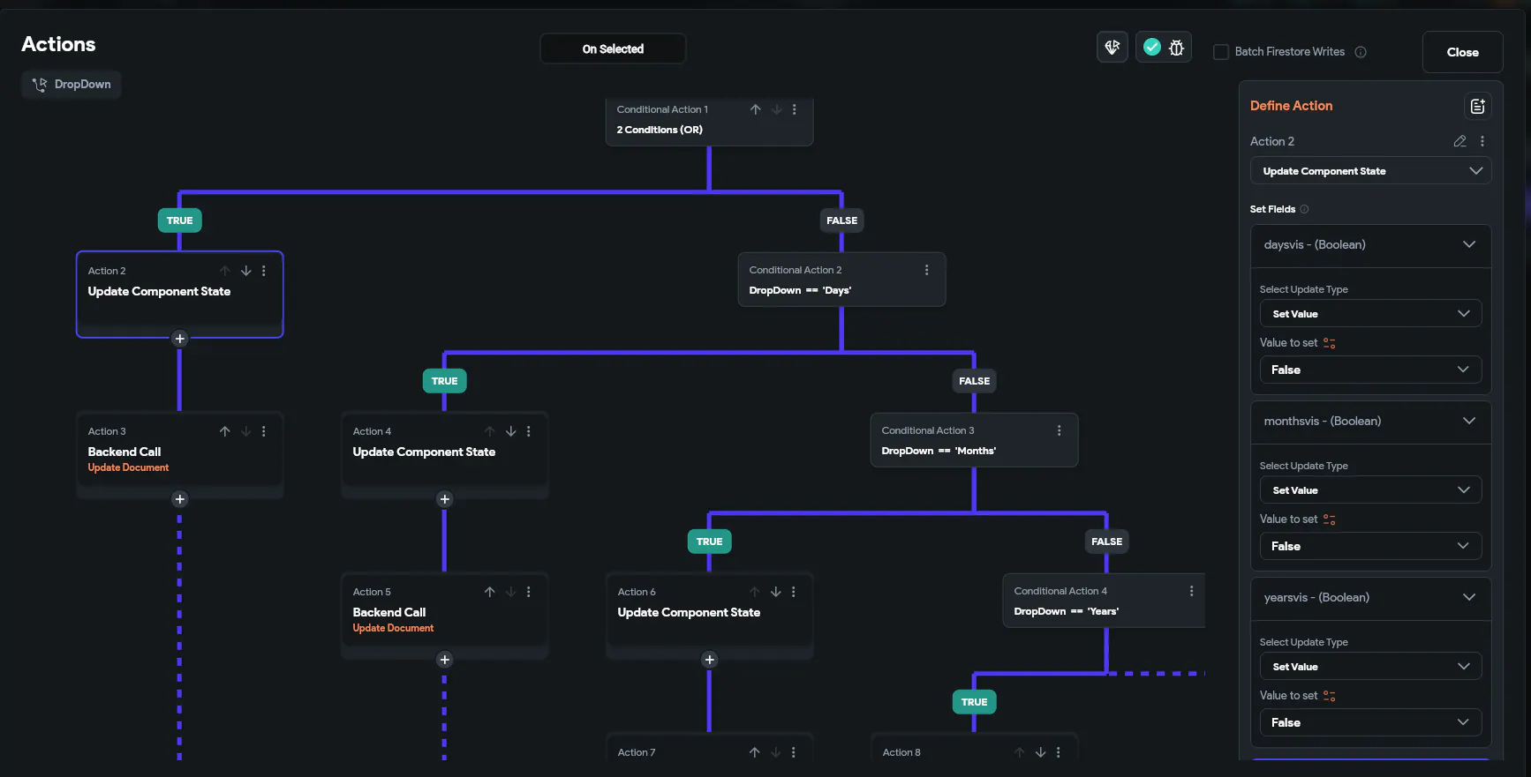
Task: Click the notes icon beside Define Action
Action: 1477,106
